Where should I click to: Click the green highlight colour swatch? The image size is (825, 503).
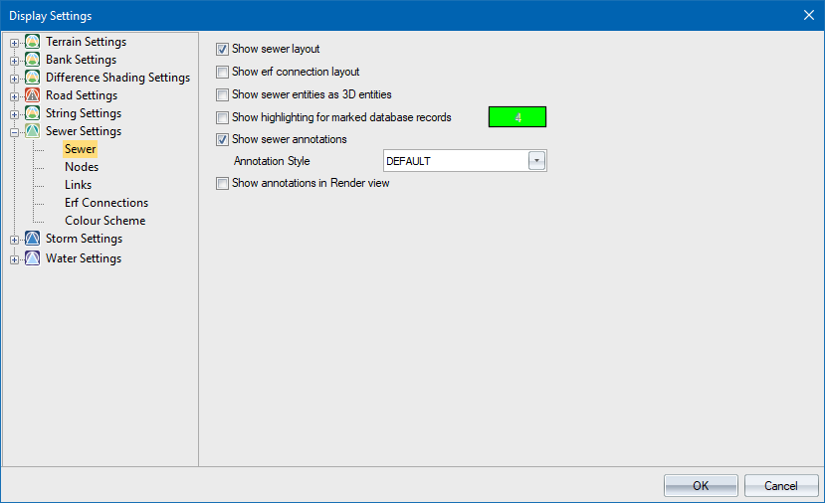(x=516, y=117)
